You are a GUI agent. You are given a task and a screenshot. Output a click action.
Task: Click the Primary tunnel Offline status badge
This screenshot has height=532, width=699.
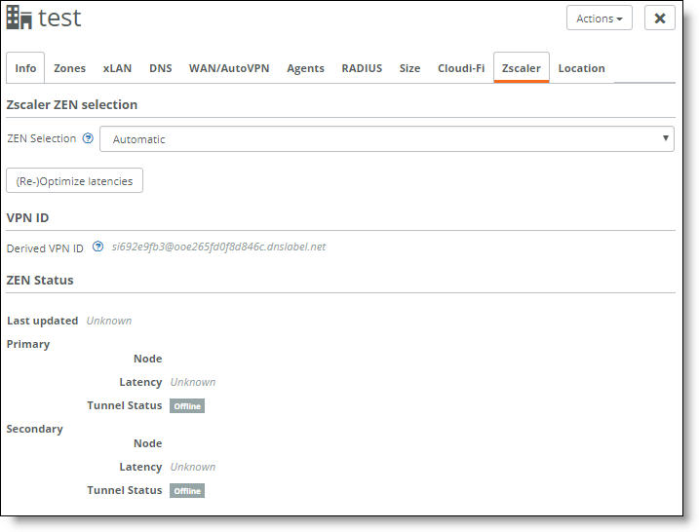[187, 406]
